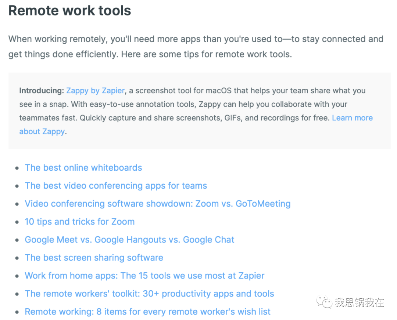Click the WeChat logo watermark icon
This screenshot has width=397, height=320.
tap(324, 302)
